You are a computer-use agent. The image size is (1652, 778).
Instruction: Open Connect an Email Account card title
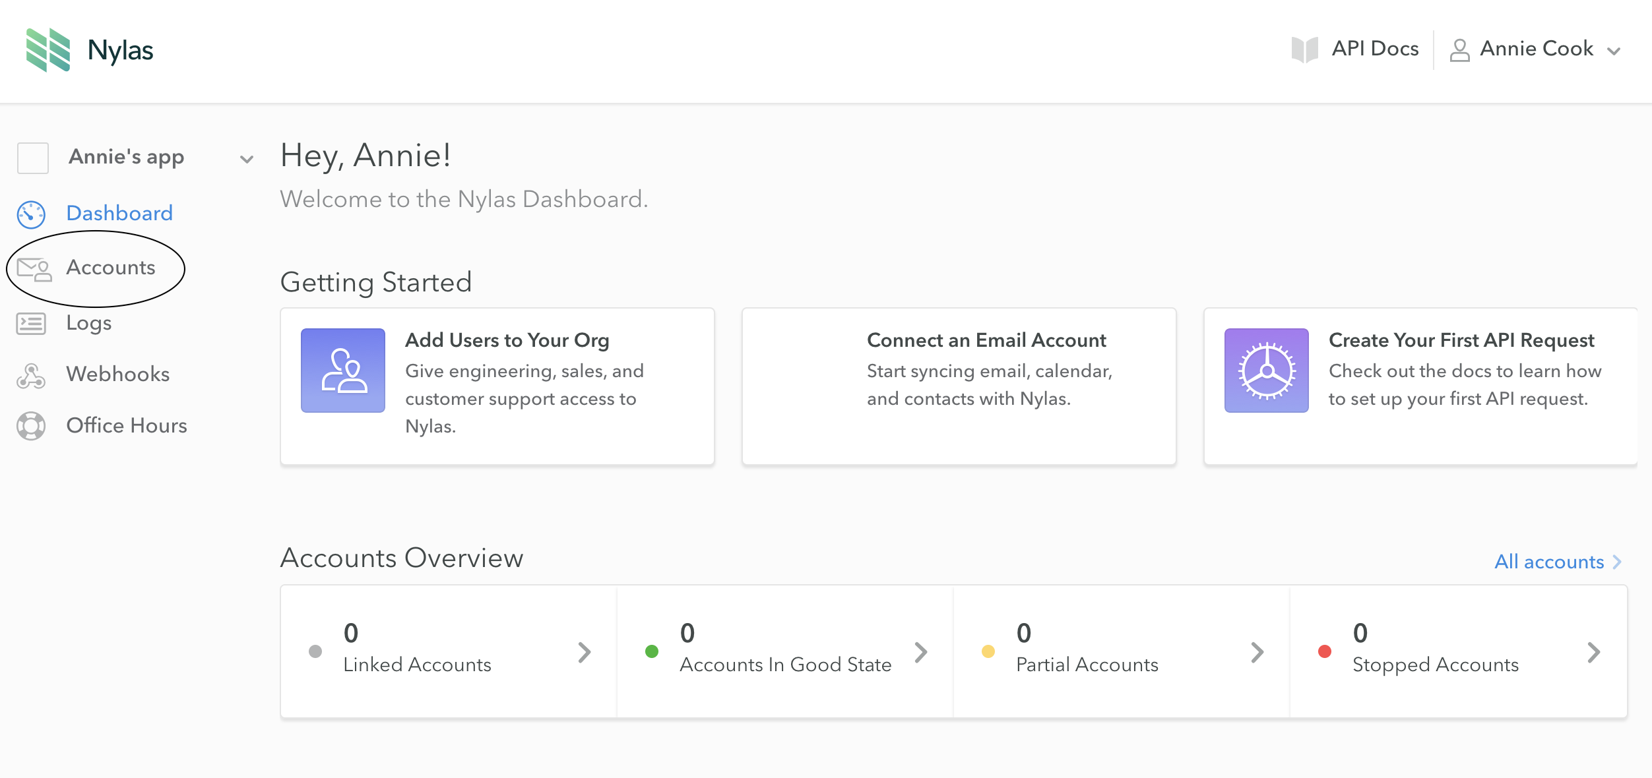[x=986, y=340]
